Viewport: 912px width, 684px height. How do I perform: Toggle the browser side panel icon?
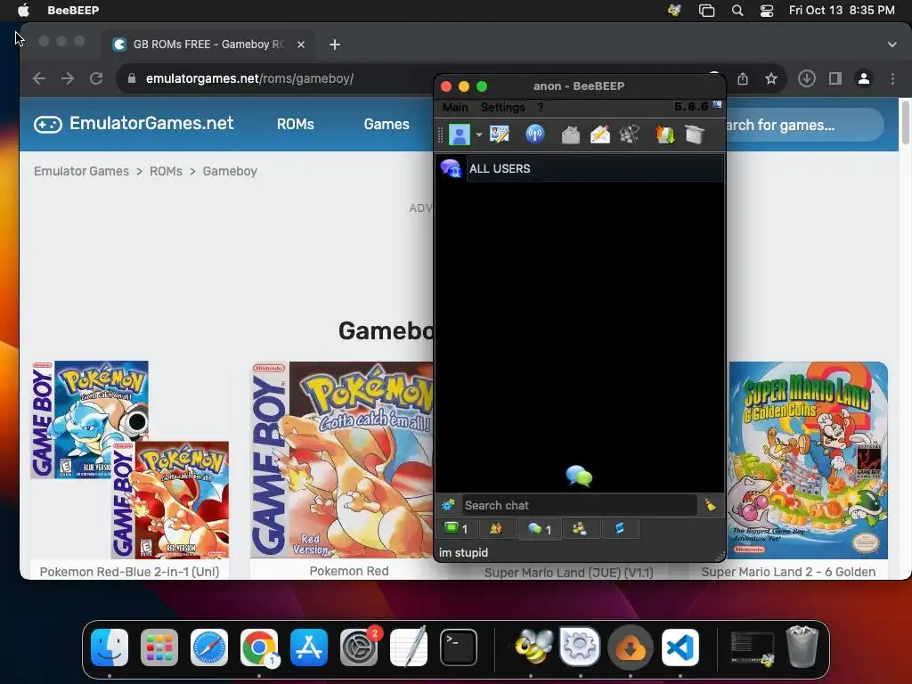click(x=835, y=78)
